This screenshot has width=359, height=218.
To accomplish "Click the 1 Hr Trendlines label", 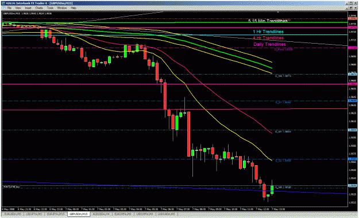I will click(268, 32).
